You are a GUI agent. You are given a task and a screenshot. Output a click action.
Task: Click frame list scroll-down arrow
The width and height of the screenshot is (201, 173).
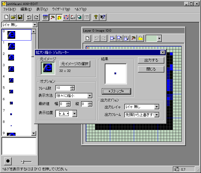[33, 133]
